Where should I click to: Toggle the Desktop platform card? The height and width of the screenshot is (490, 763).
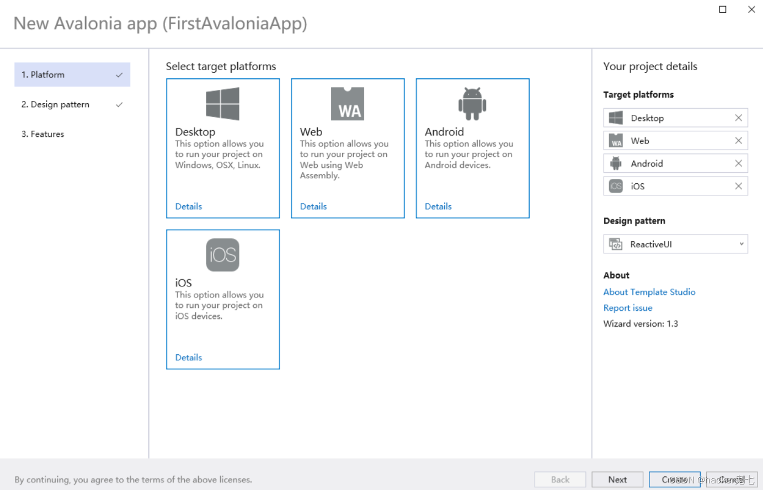(x=223, y=148)
